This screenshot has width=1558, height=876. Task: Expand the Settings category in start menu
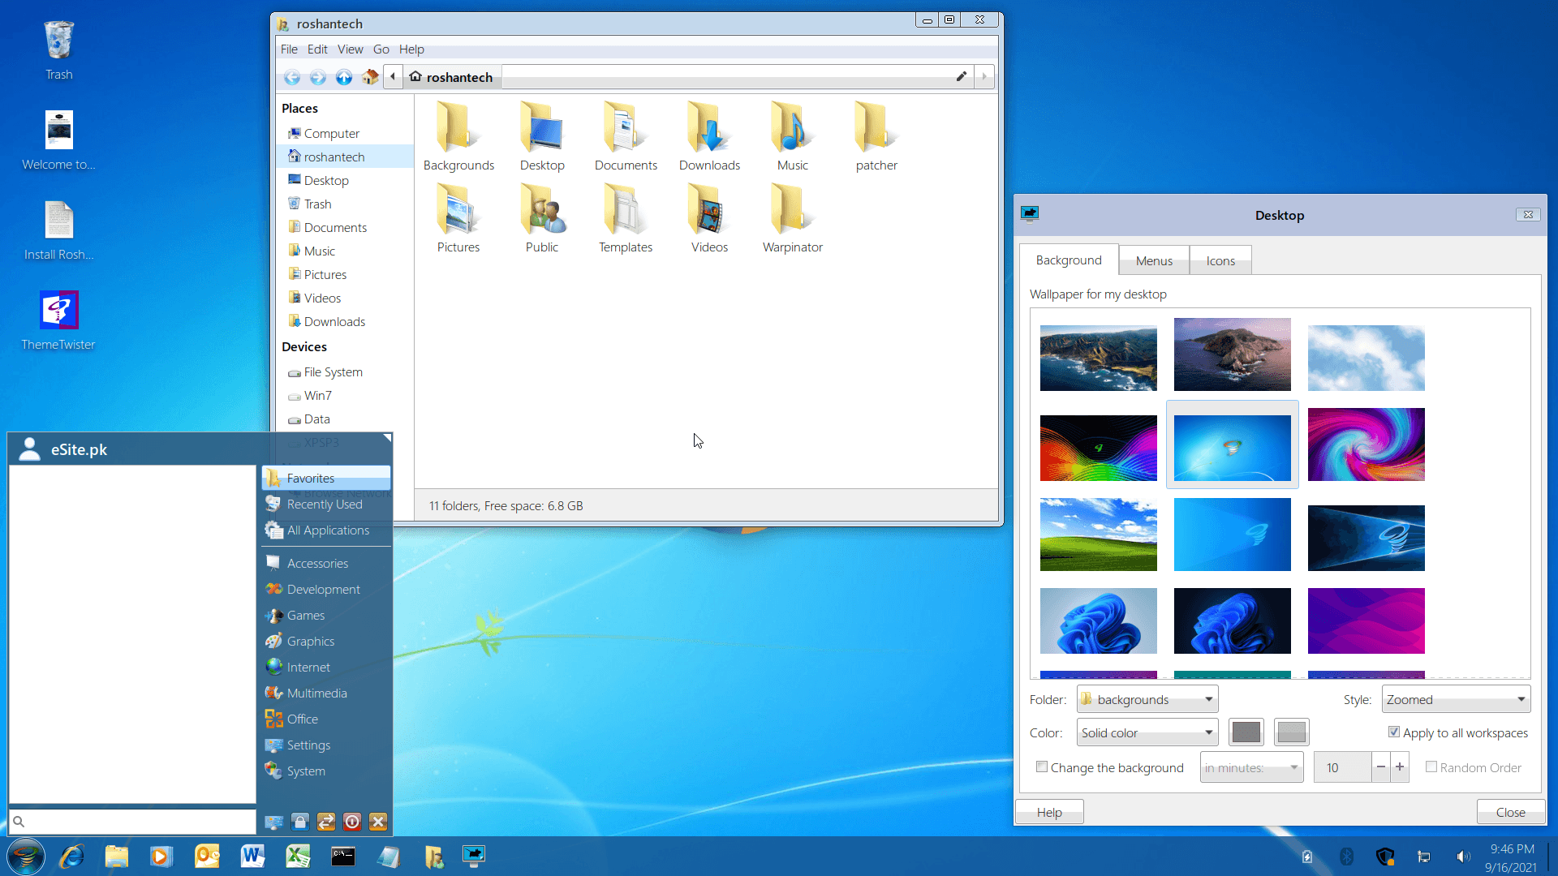(327, 745)
